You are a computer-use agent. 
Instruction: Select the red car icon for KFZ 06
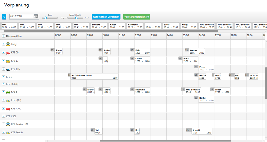(8, 53)
